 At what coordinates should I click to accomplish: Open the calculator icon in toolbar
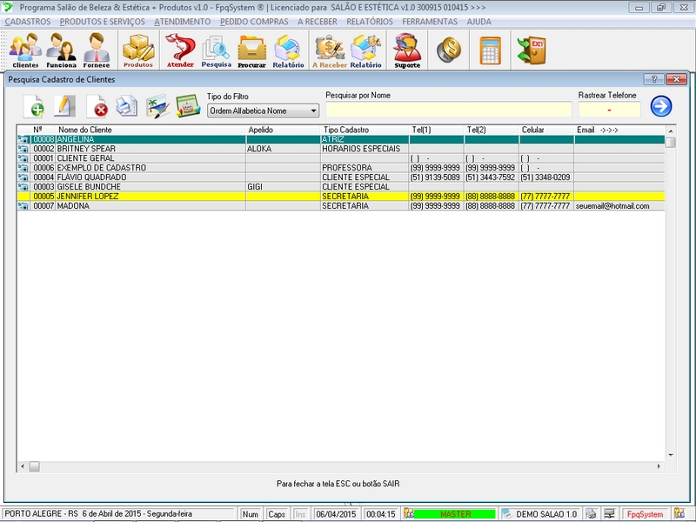pyautogui.click(x=491, y=50)
